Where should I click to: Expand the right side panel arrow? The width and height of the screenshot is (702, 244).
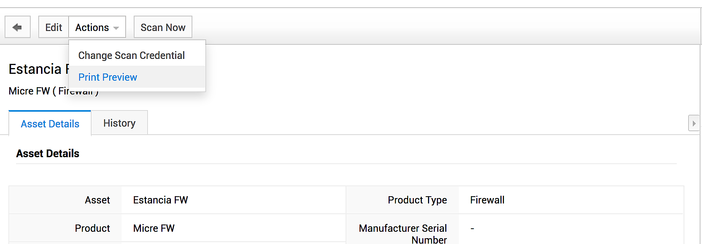694,123
